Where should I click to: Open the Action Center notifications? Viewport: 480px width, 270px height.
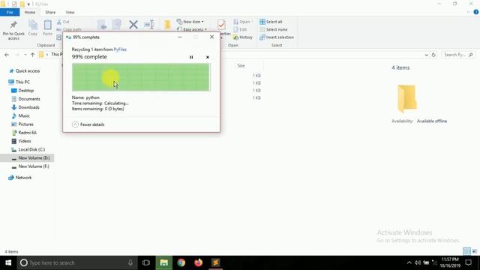[468, 262]
